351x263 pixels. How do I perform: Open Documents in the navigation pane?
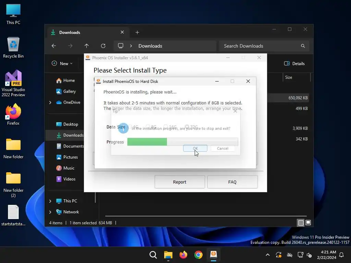click(x=70, y=146)
